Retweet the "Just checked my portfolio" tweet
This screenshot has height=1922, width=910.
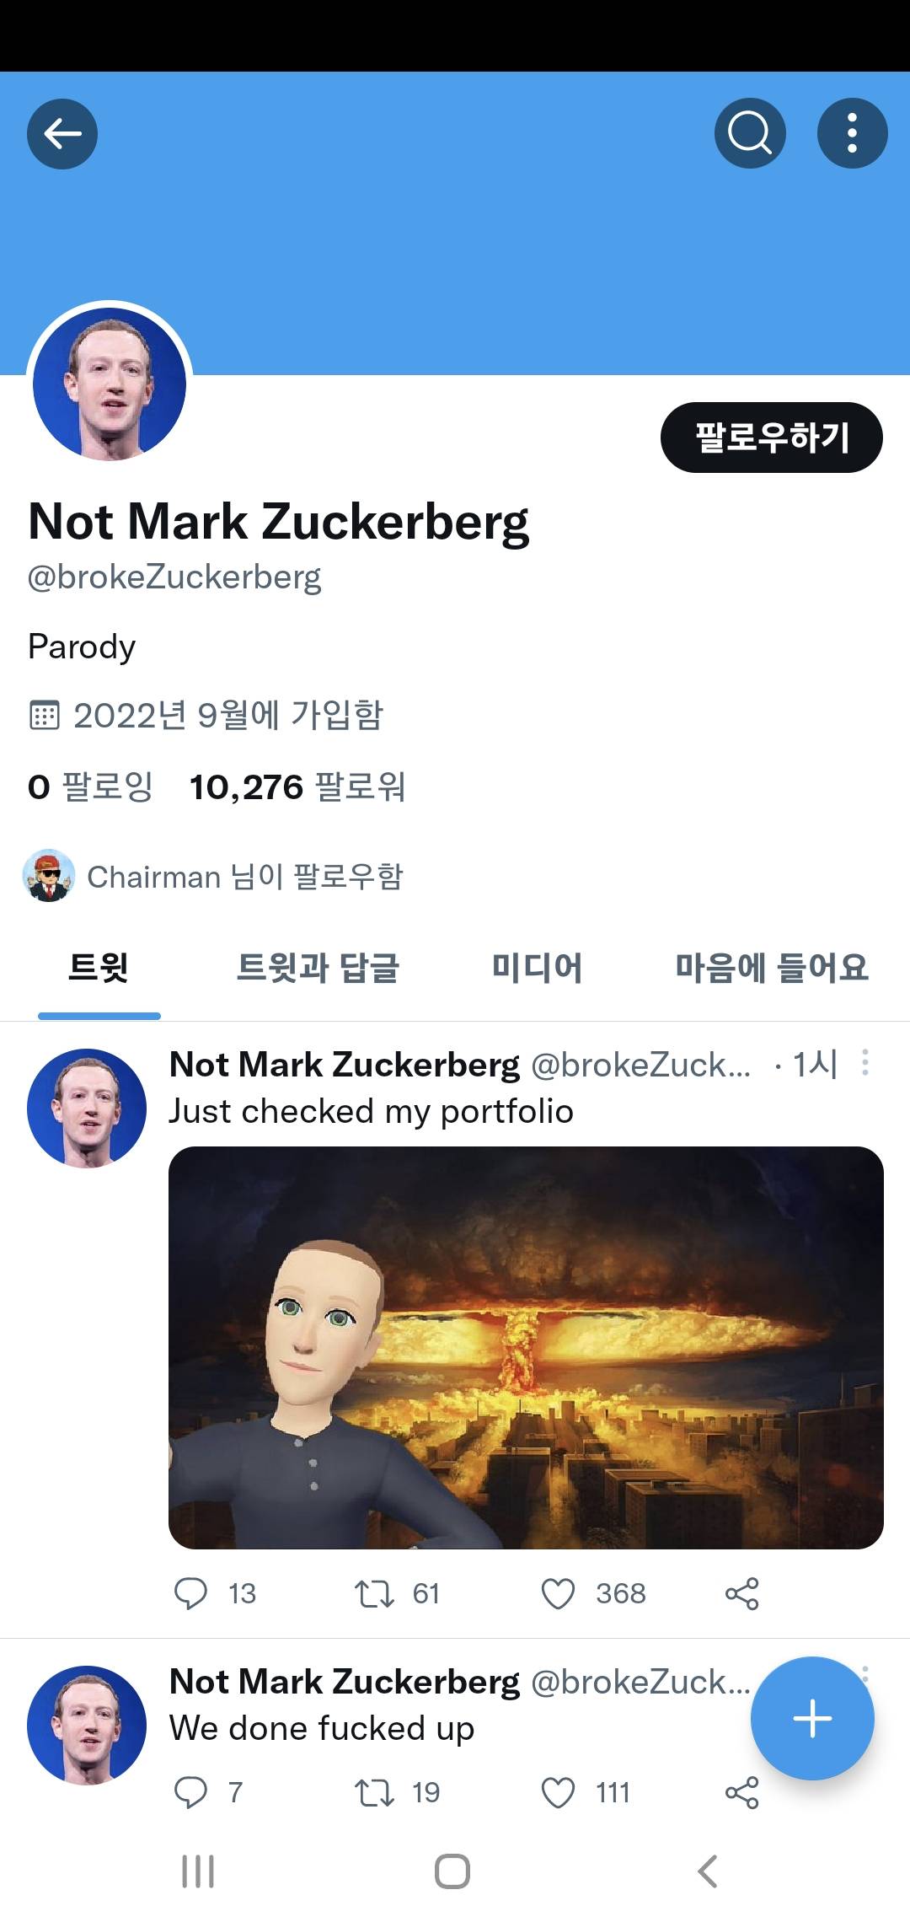tap(374, 1593)
